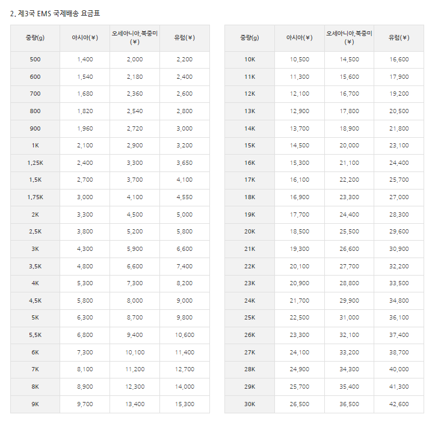Click the 오세아니아,북중미 header in right table

[349, 37]
